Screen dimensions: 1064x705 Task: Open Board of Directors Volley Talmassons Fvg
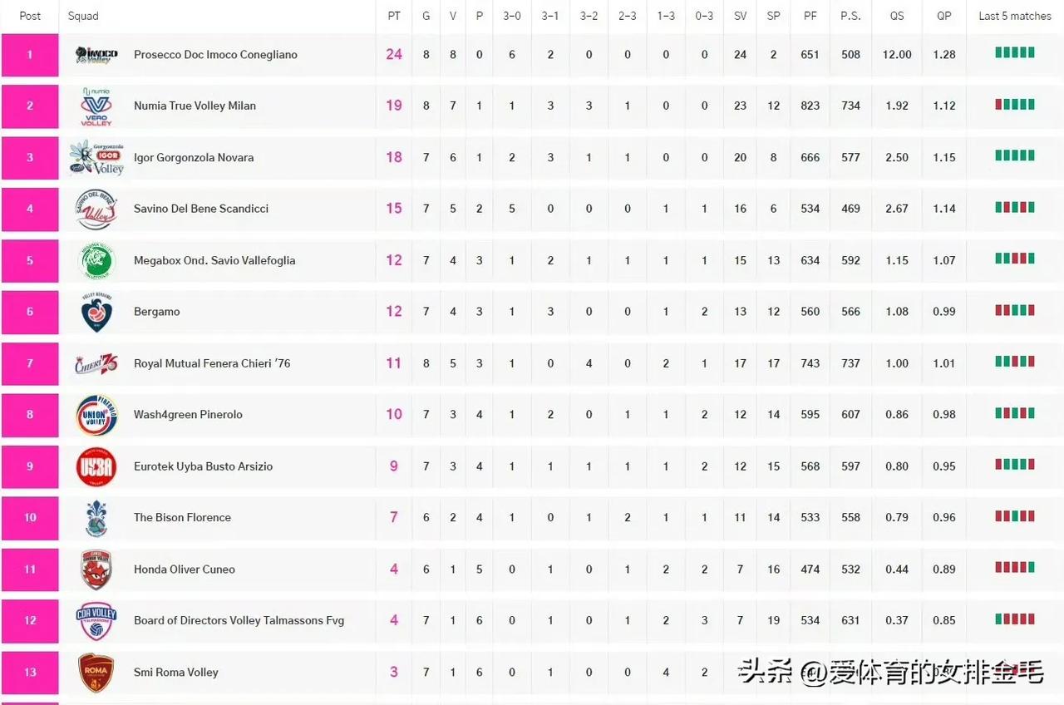tap(239, 620)
